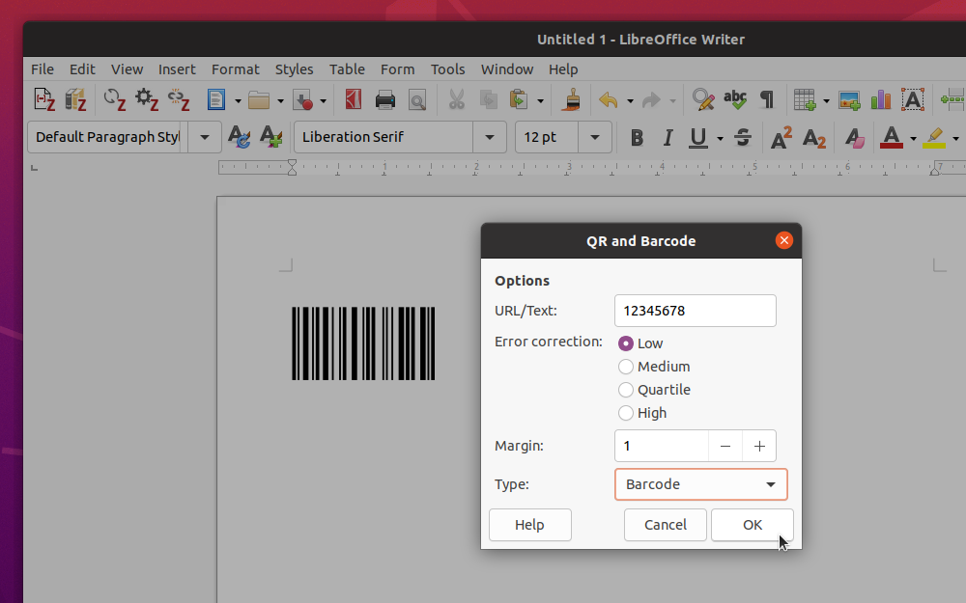
Task: Run the spelling check
Action: coord(734,99)
